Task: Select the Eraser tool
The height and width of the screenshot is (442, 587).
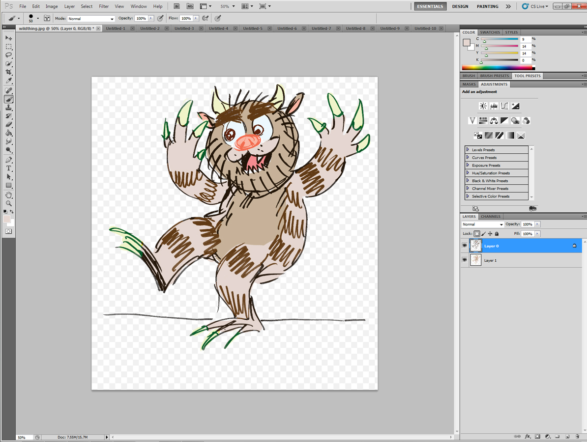Action: 9,125
